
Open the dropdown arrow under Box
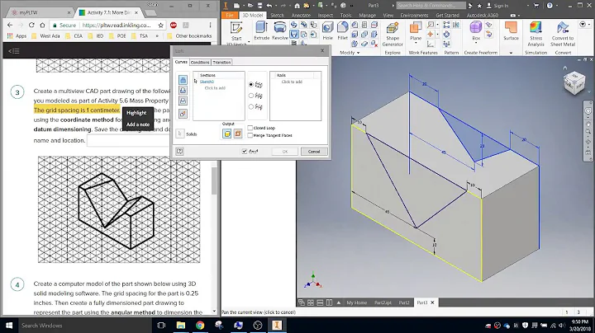tap(476, 43)
